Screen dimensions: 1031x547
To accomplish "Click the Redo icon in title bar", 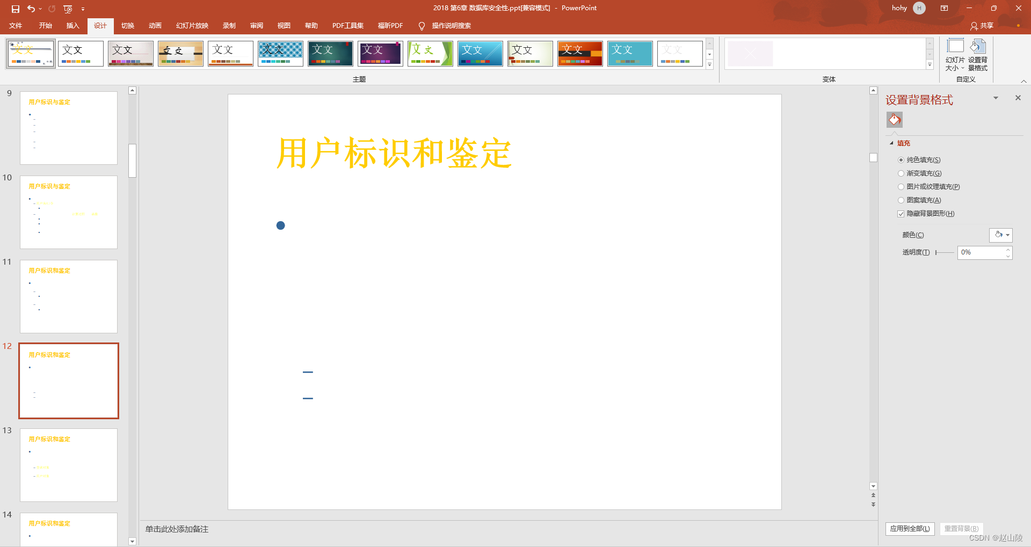I will click(52, 9).
